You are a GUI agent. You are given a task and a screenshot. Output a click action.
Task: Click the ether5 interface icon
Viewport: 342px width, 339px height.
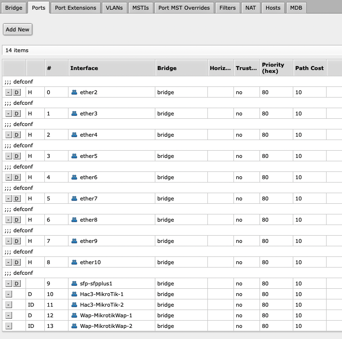click(x=74, y=156)
